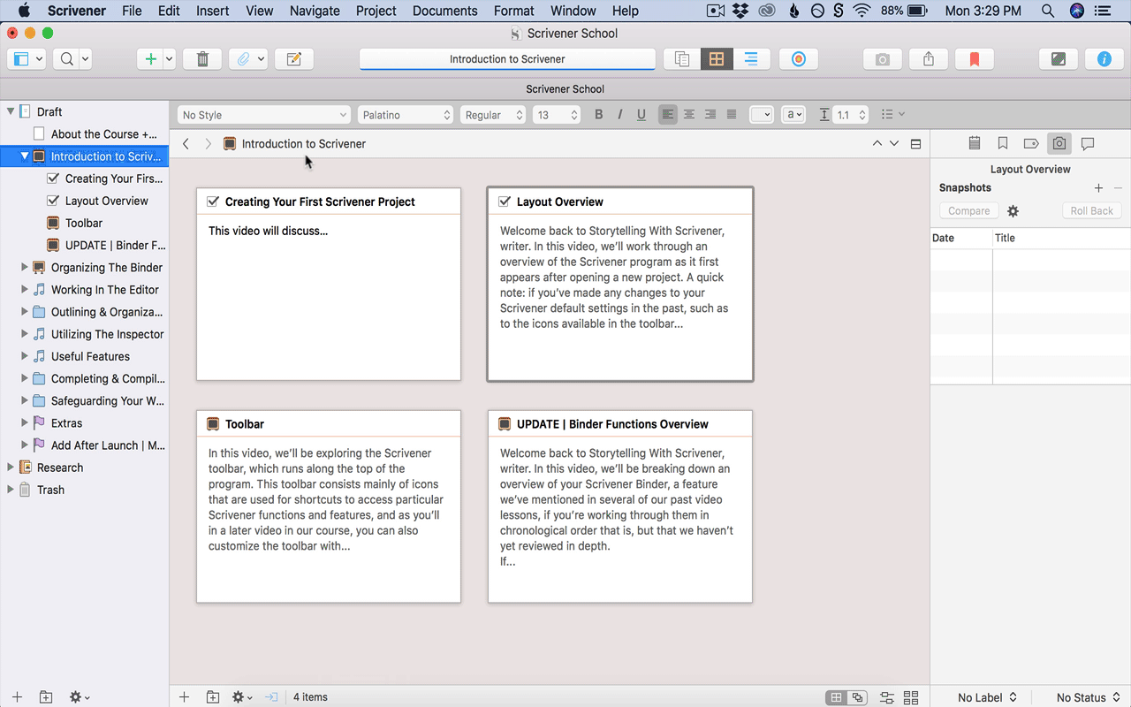The height and width of the screenshot is (707, 1131).
Task: Toggle Layout Overview checkbox in binder
Action: (x=52, y=201)
